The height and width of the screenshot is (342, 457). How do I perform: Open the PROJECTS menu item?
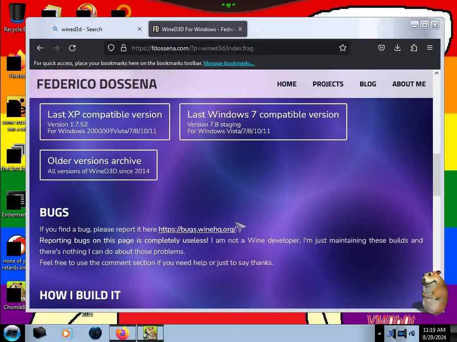[328, 84]
